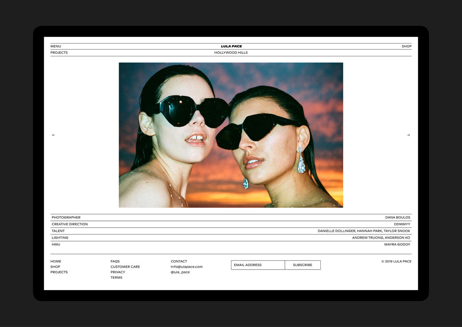
Task: Click the info@lulapace.com email link
Action: coord(186,267)
